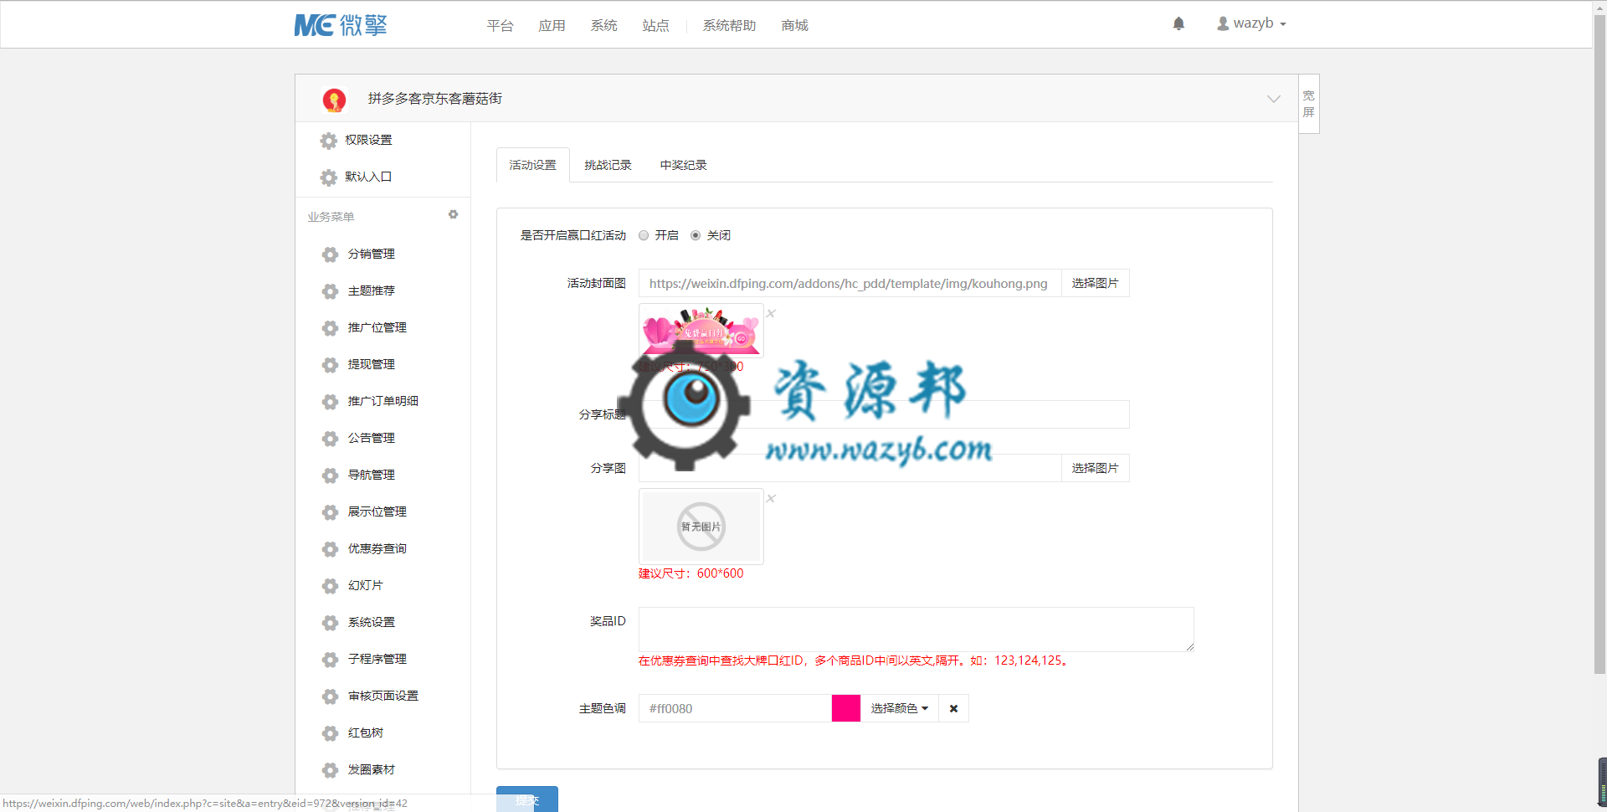The width and height of the screenshot is (1607, 812).
Task: Click the 主题色调 hex color field
Action: point(735,708)
